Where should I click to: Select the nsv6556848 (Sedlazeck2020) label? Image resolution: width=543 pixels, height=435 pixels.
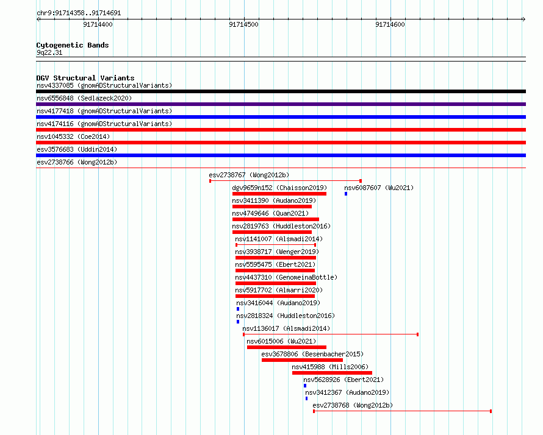[84, 98]
